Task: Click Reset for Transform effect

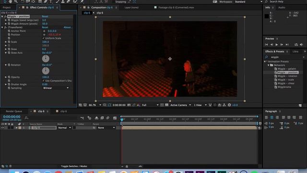Action: (45, 27)
